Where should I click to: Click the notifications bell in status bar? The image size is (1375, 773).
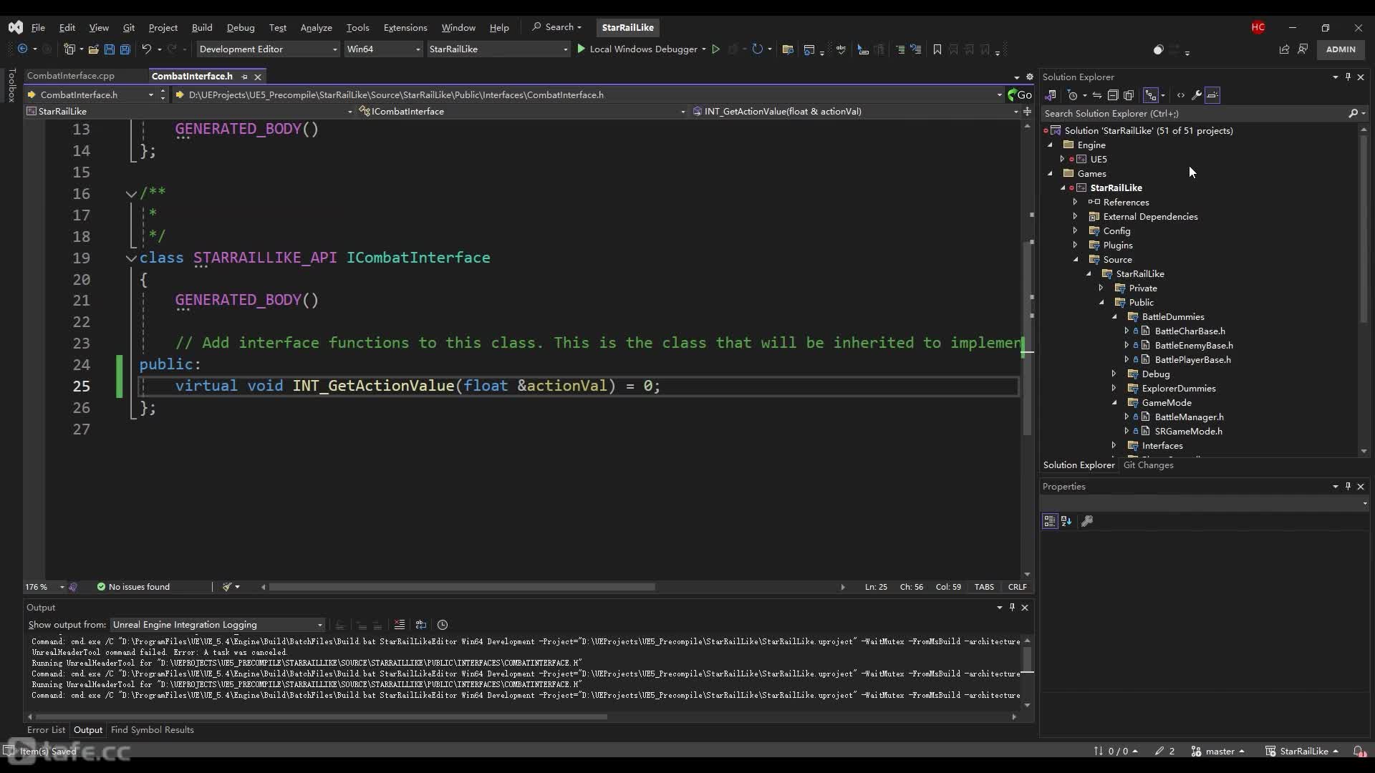click(1358, 751)
